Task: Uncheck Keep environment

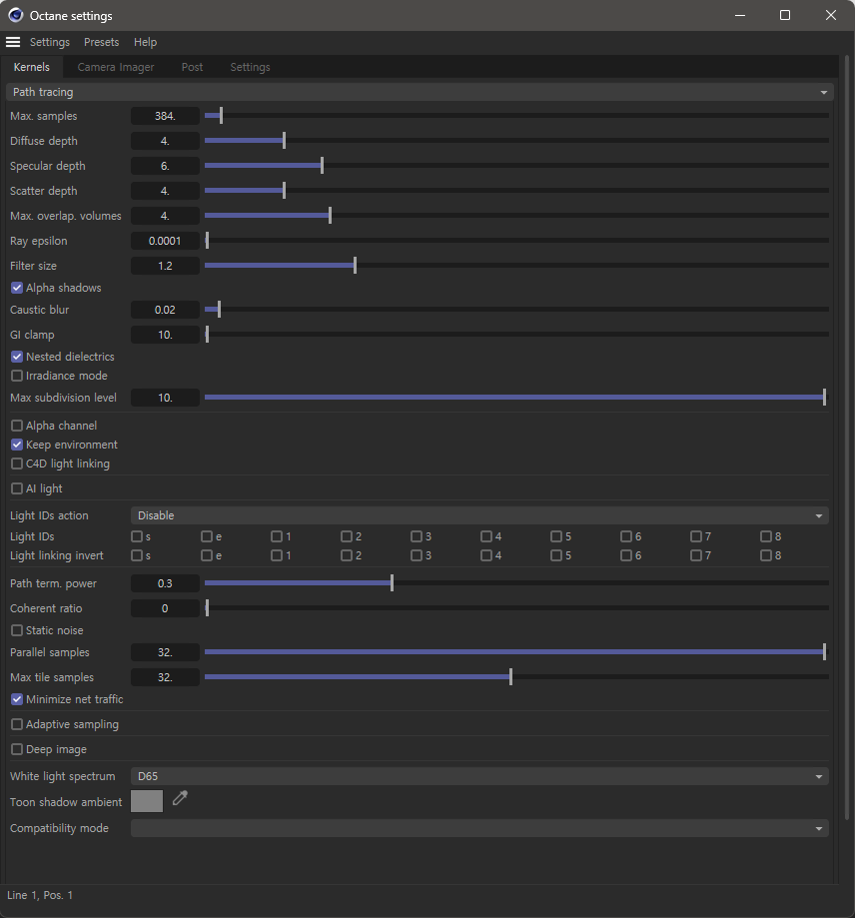Action: 17,445
